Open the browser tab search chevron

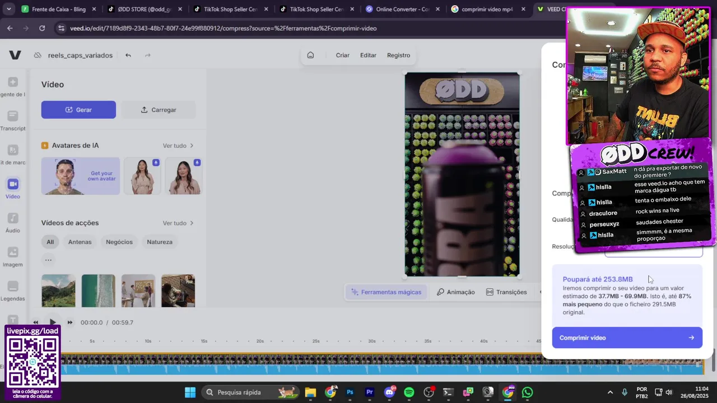pyautogui.click(x=9, y=9)
